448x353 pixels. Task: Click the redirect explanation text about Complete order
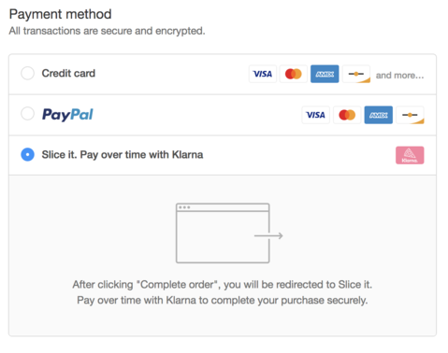point(223,292)
